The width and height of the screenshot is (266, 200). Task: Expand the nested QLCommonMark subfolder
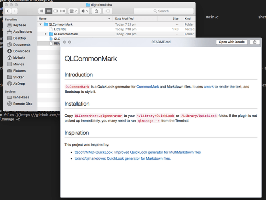46,34
